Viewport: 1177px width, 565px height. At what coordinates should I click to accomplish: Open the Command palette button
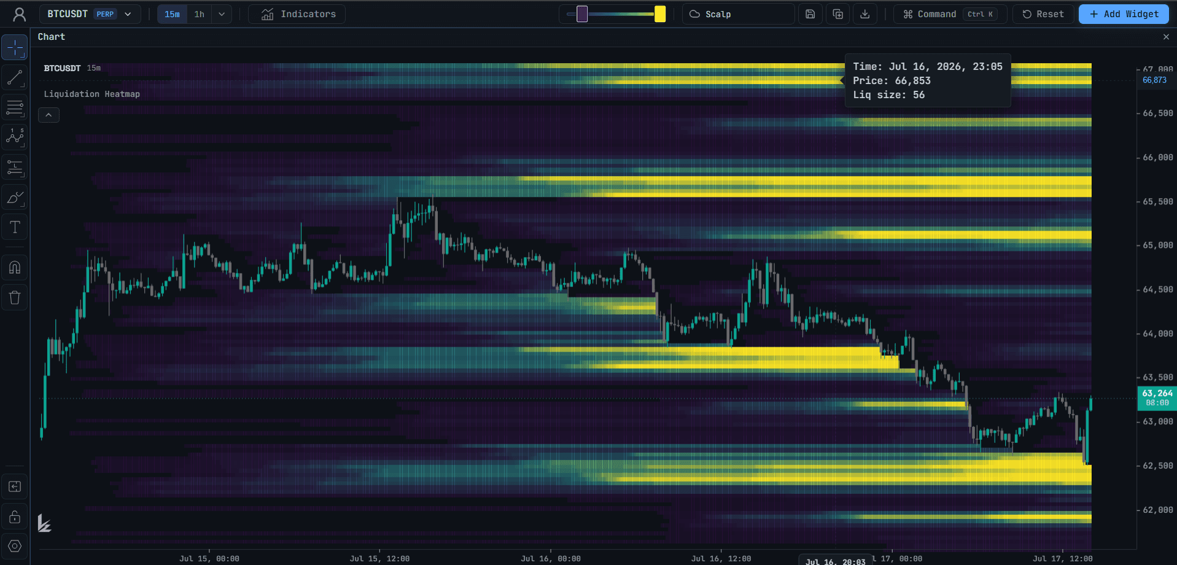coord(950,14)
